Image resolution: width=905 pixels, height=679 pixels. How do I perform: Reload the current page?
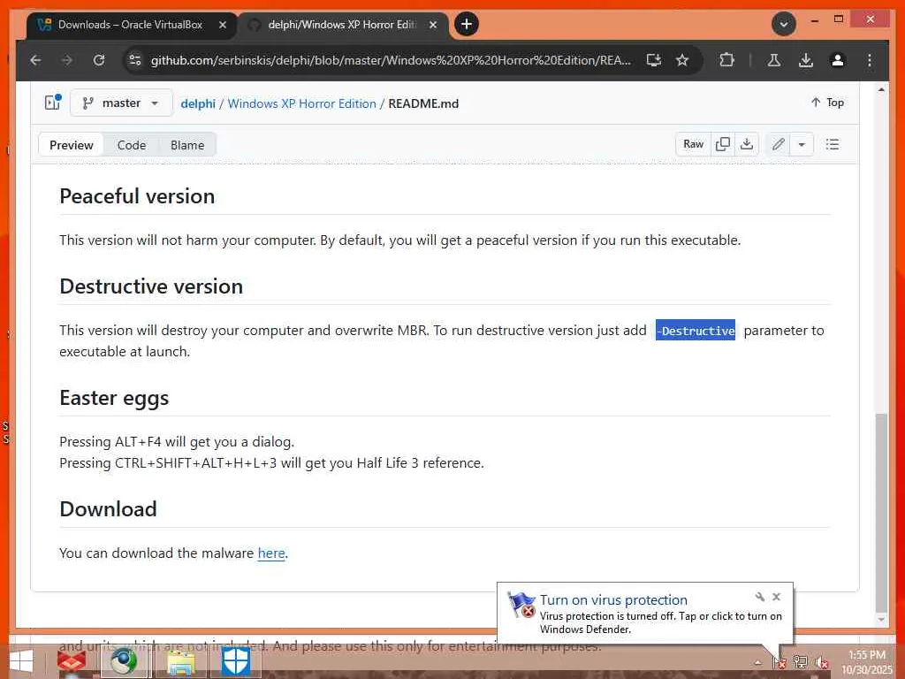(x=99, y=60)
